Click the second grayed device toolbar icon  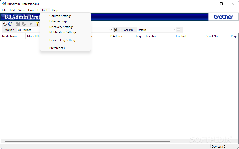tap(24, 24)
